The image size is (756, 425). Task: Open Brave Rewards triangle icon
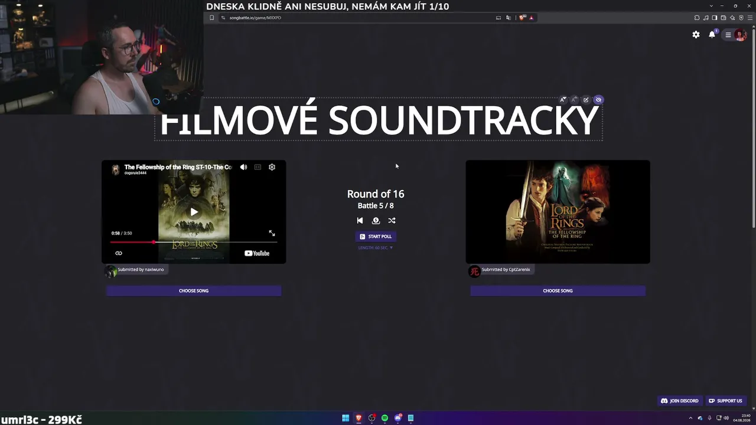point(532,18)
